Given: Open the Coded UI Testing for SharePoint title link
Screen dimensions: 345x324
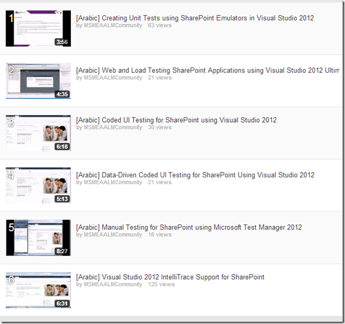Looking at the screenshot, I should pos(176,120).
